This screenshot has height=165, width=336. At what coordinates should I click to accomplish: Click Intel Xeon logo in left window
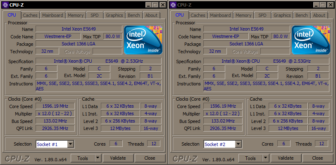(x=143, y=40)
